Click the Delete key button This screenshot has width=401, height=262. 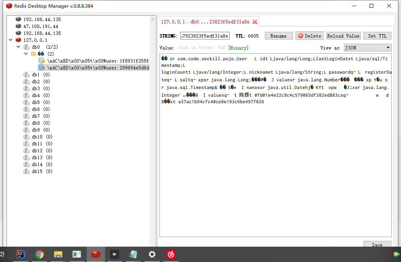[309, 36]
